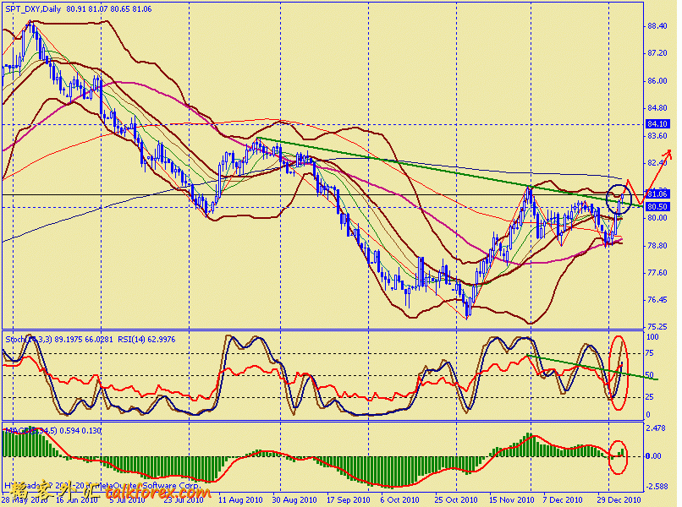The image size is (682, 507).
Task: Select the 7 Dec 2010 date label
Action: [563, 499]
